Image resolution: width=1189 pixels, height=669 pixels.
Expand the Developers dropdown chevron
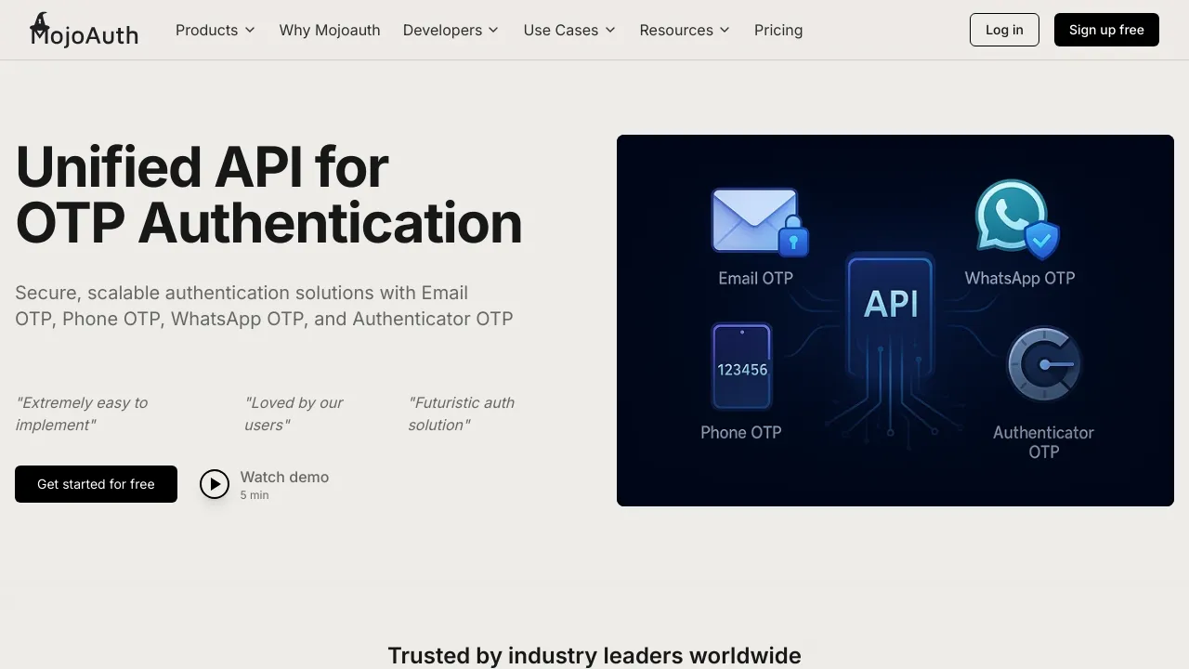pyautogui.click(x=493, y=30)
